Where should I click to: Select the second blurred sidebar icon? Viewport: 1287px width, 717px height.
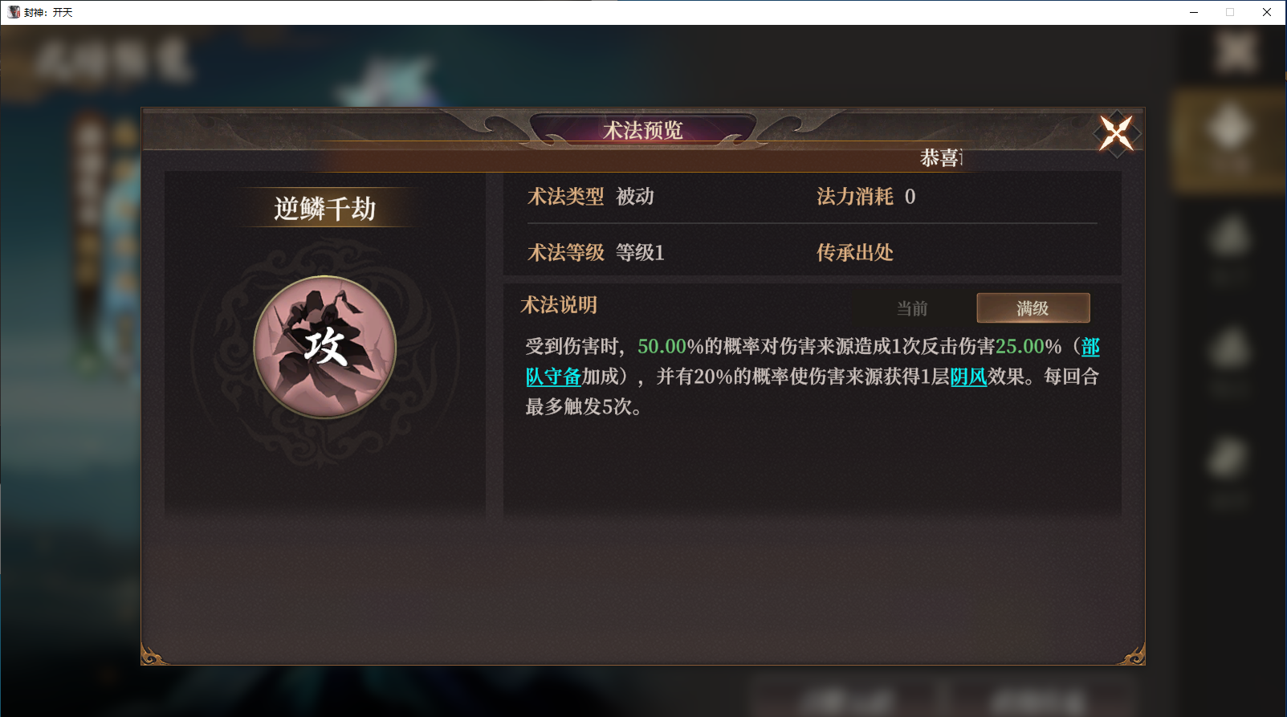1229,251
